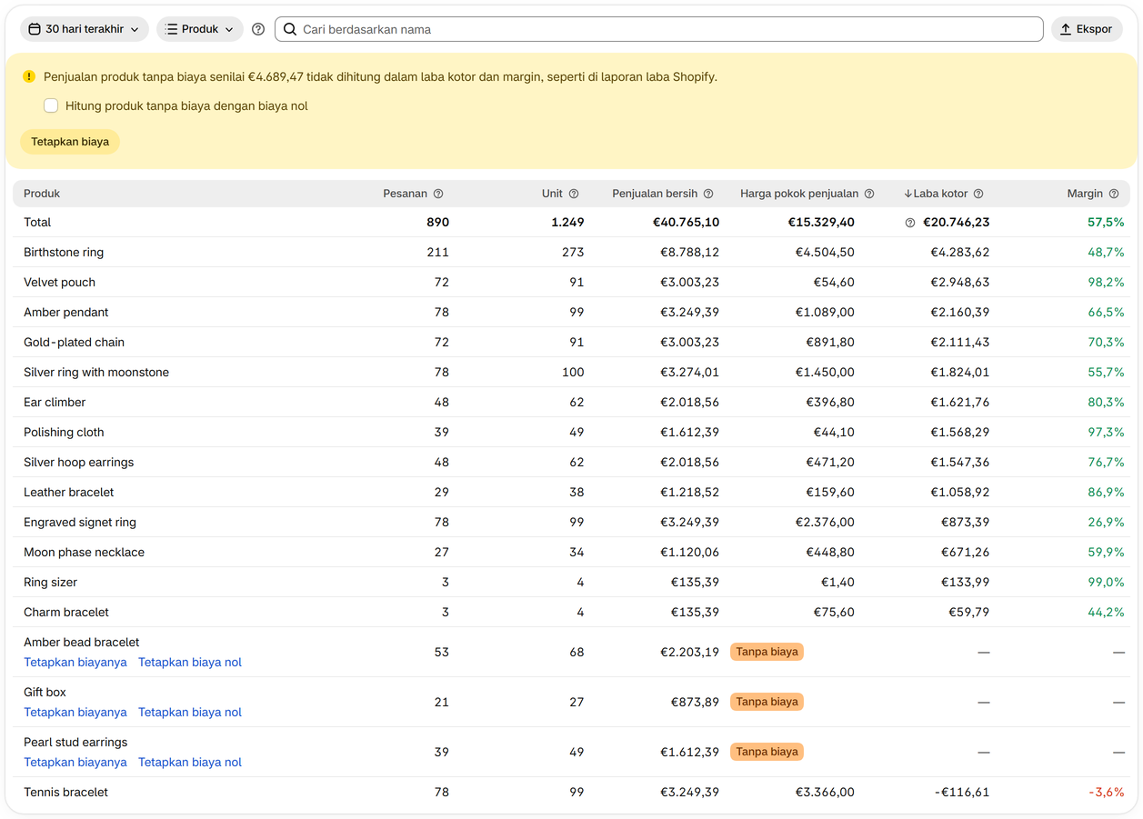1143x819 pixels.
Task: Click the 99,0% margin for Ring sizer
Action: (x=1106, y=583)
